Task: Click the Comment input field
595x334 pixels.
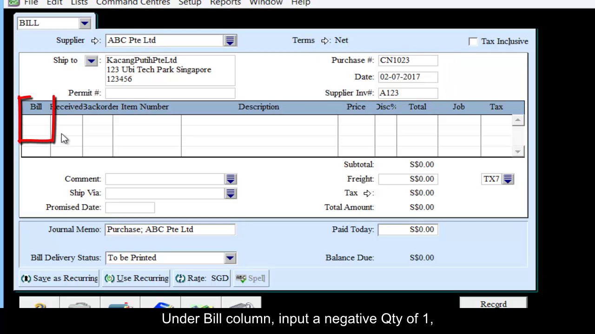Action: click(165, 179)
